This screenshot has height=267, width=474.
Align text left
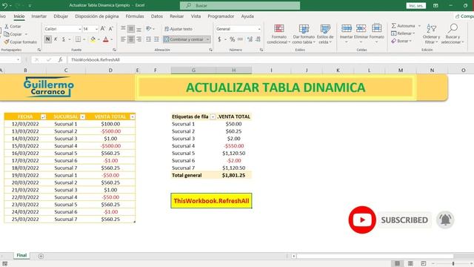123,39
